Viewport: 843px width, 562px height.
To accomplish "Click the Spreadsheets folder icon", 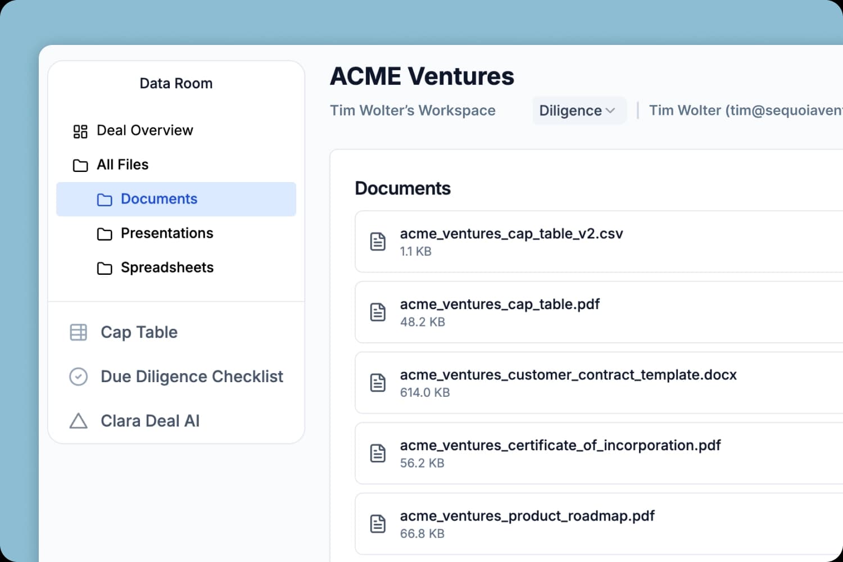I will click(105, 268).
